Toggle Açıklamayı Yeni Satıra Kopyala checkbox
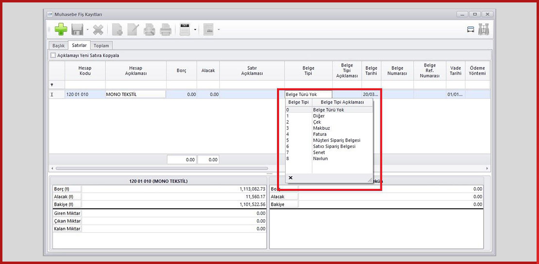539x264 pixels. tap(53, 55)
